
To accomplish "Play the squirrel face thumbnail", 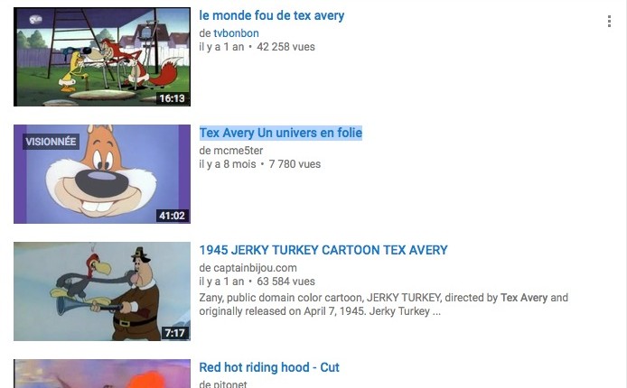I will tap(102, 174).
